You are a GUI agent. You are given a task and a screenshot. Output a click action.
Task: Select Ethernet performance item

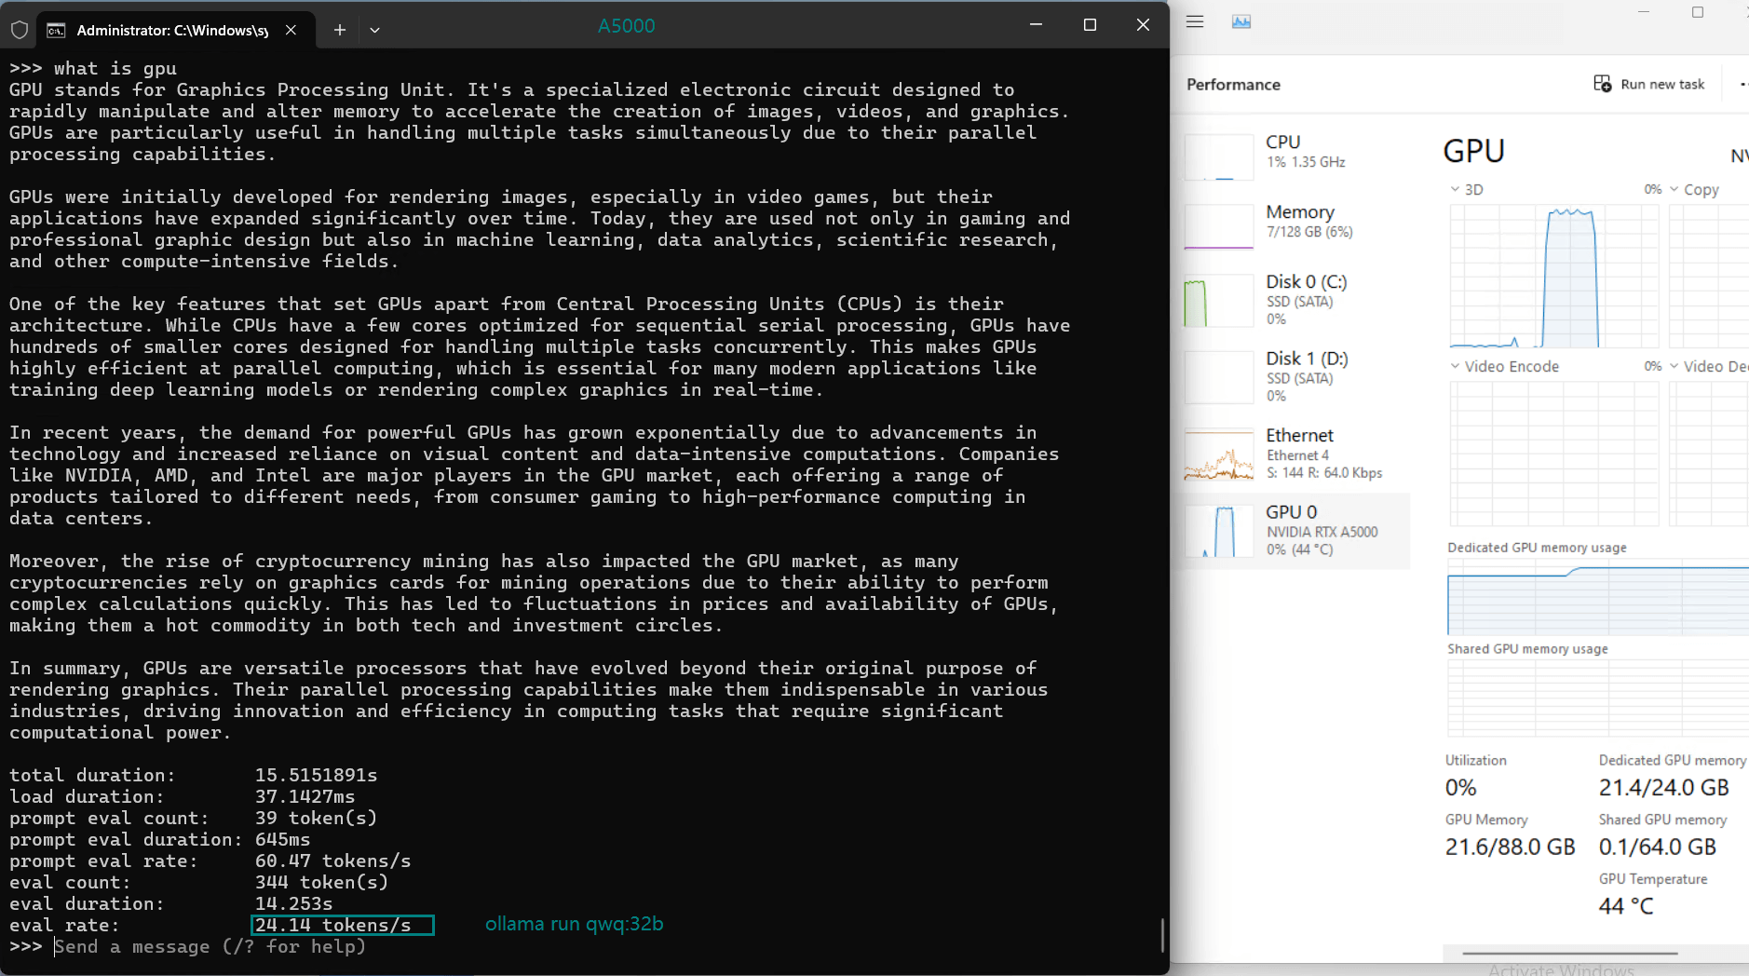tap(1295, 453)
